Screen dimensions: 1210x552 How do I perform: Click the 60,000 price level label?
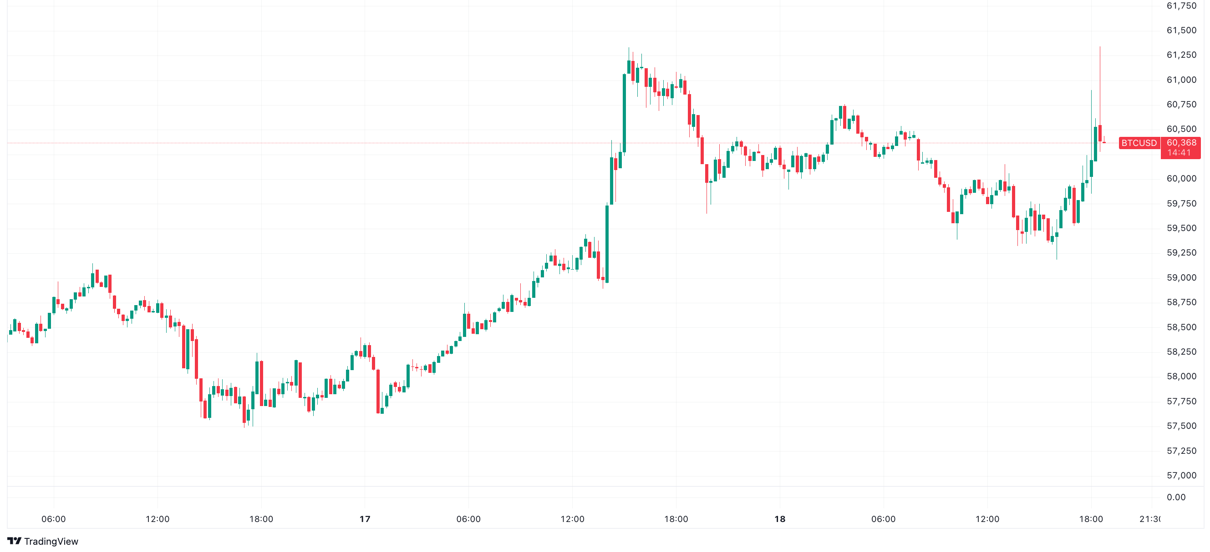point(1181,179)
